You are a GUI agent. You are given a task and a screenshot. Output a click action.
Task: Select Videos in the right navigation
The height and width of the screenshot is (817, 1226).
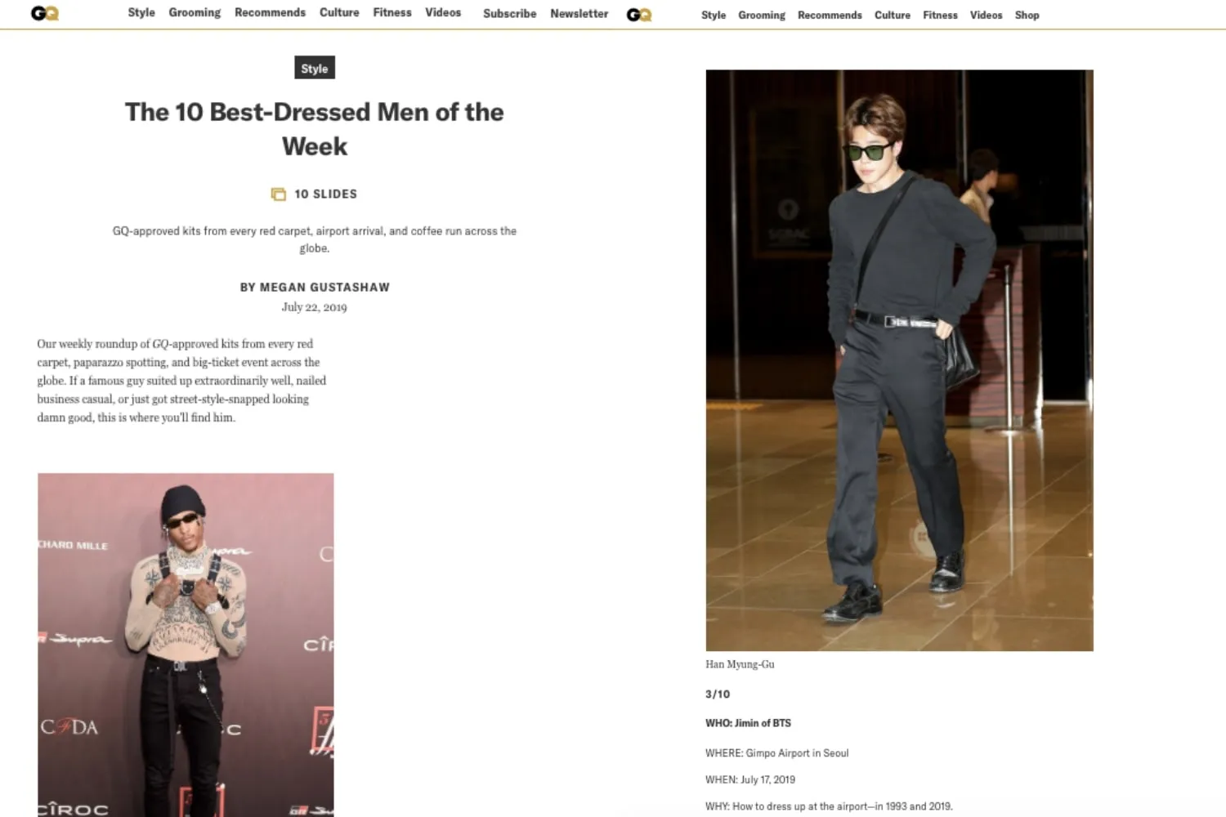(x=987, y=15)
